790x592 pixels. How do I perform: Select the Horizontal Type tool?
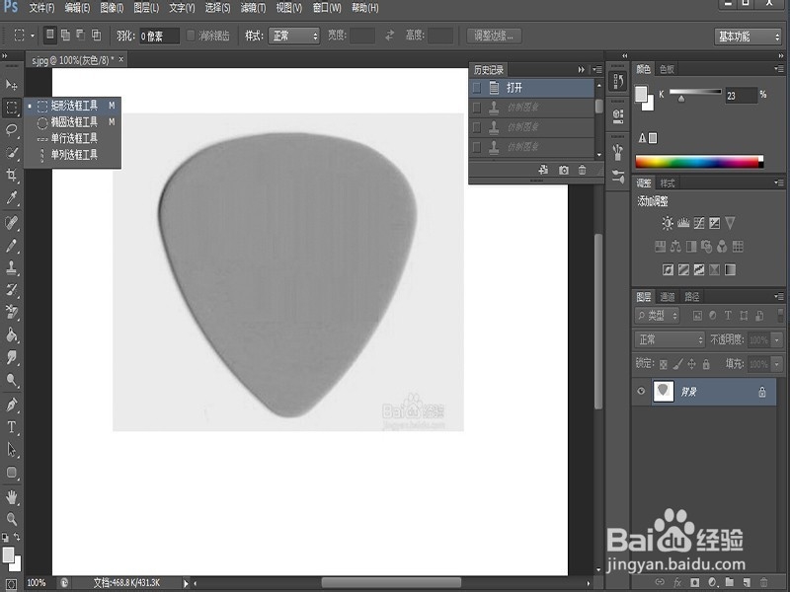pos(12,427)
